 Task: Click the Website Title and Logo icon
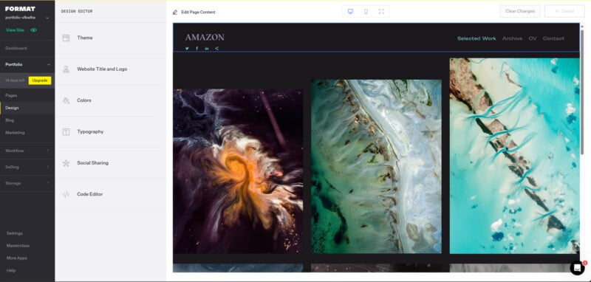tap(66, 69)
